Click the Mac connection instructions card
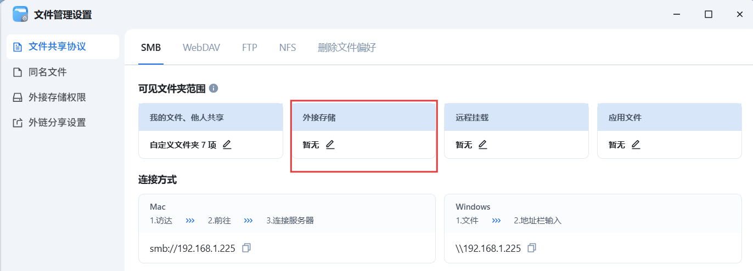The width and height of the screenshot is (753, 271). click(287, 228)
